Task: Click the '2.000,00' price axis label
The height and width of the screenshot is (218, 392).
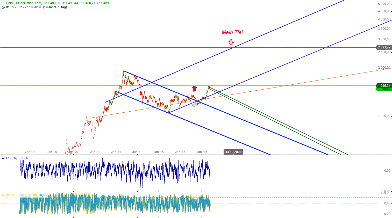Action: pos(384,68)
